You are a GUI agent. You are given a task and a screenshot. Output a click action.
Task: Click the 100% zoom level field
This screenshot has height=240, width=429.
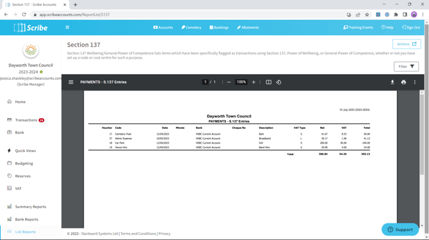coord(241,82)
